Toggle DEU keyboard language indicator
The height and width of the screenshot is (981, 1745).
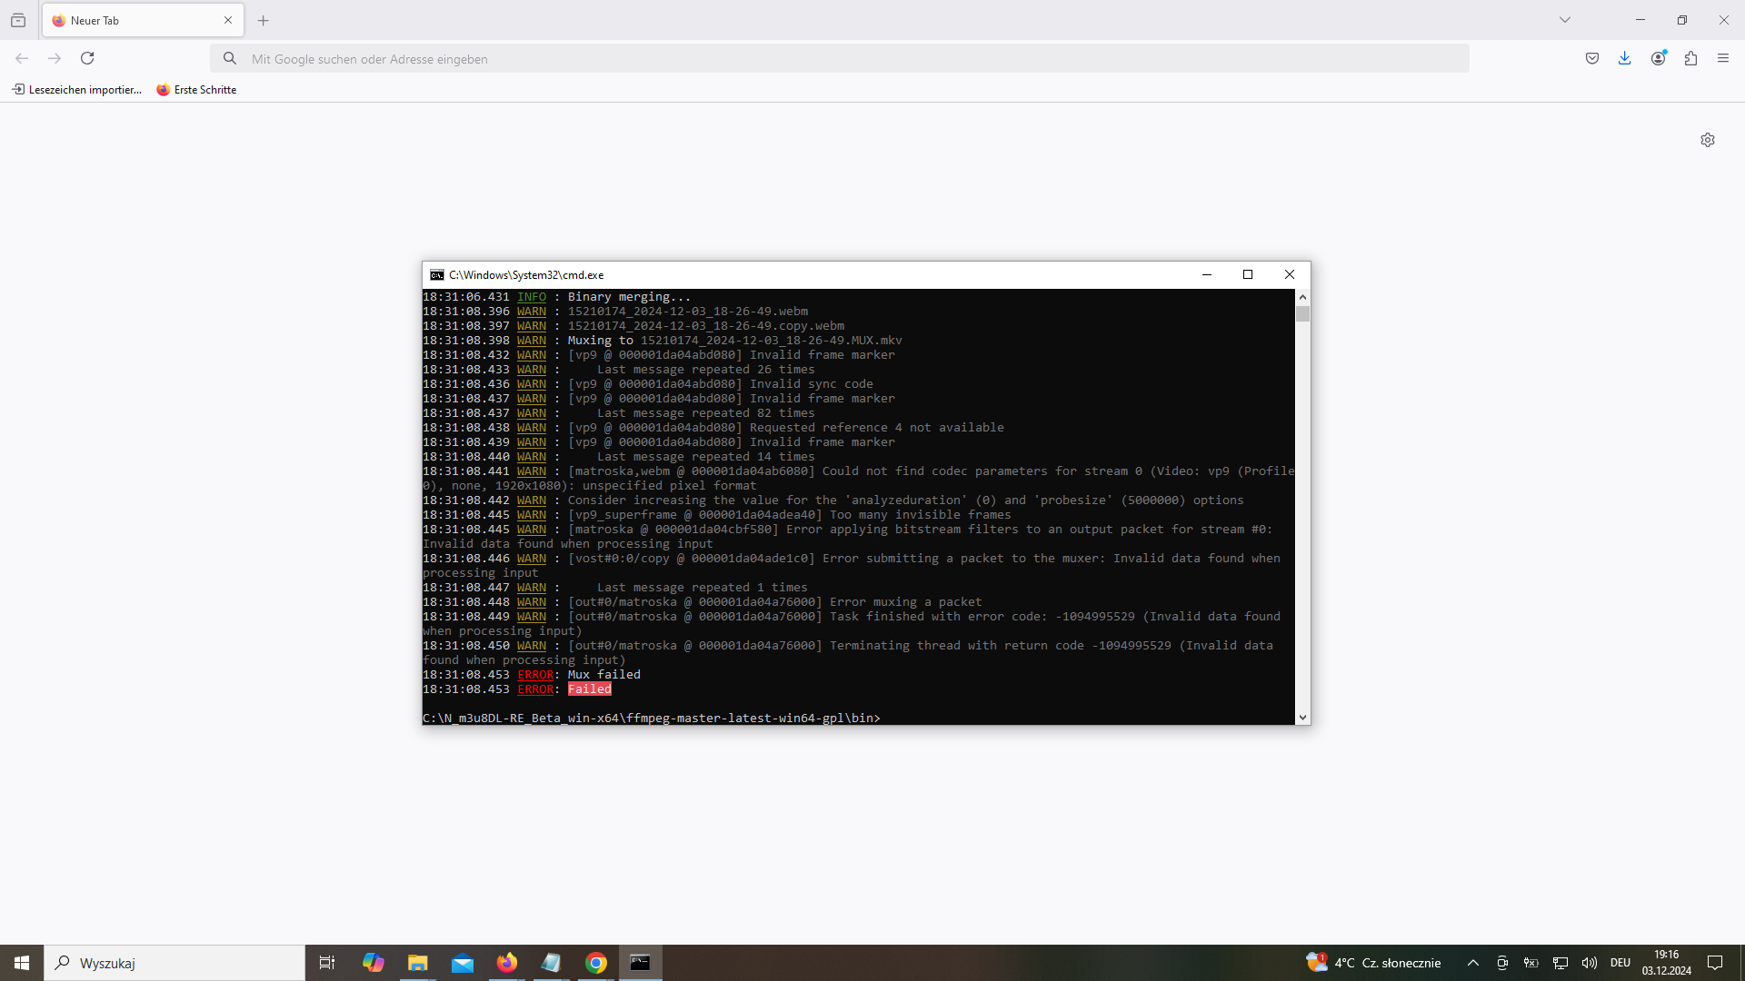1620,963
